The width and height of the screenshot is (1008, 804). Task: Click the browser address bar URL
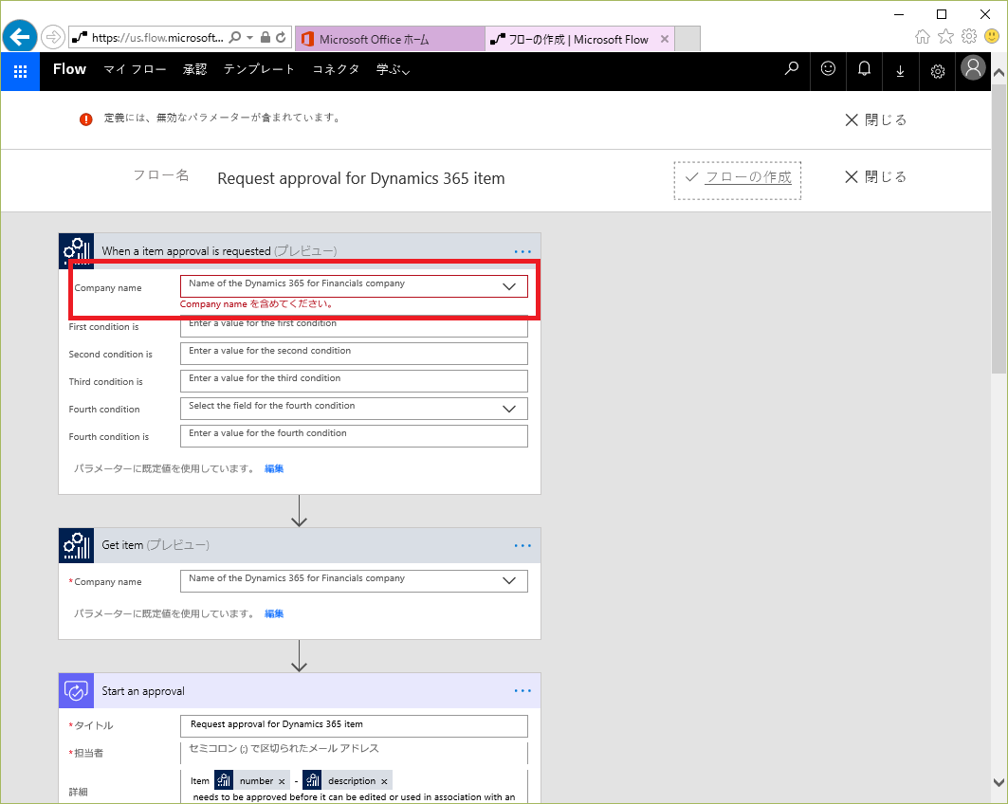click(157, 37)
